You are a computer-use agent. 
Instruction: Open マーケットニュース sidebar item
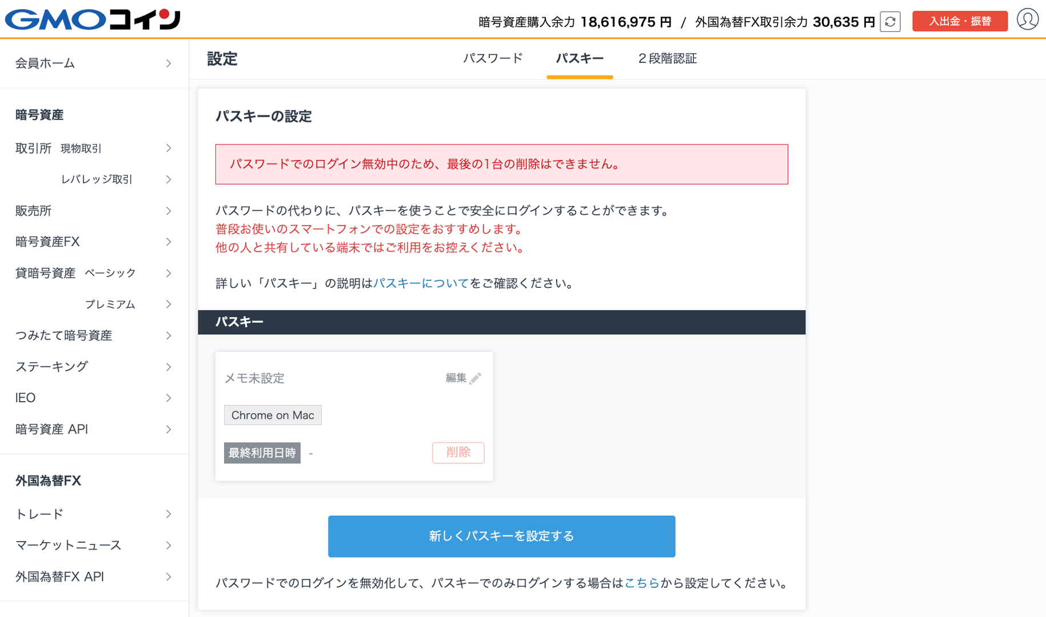point(94,545)
